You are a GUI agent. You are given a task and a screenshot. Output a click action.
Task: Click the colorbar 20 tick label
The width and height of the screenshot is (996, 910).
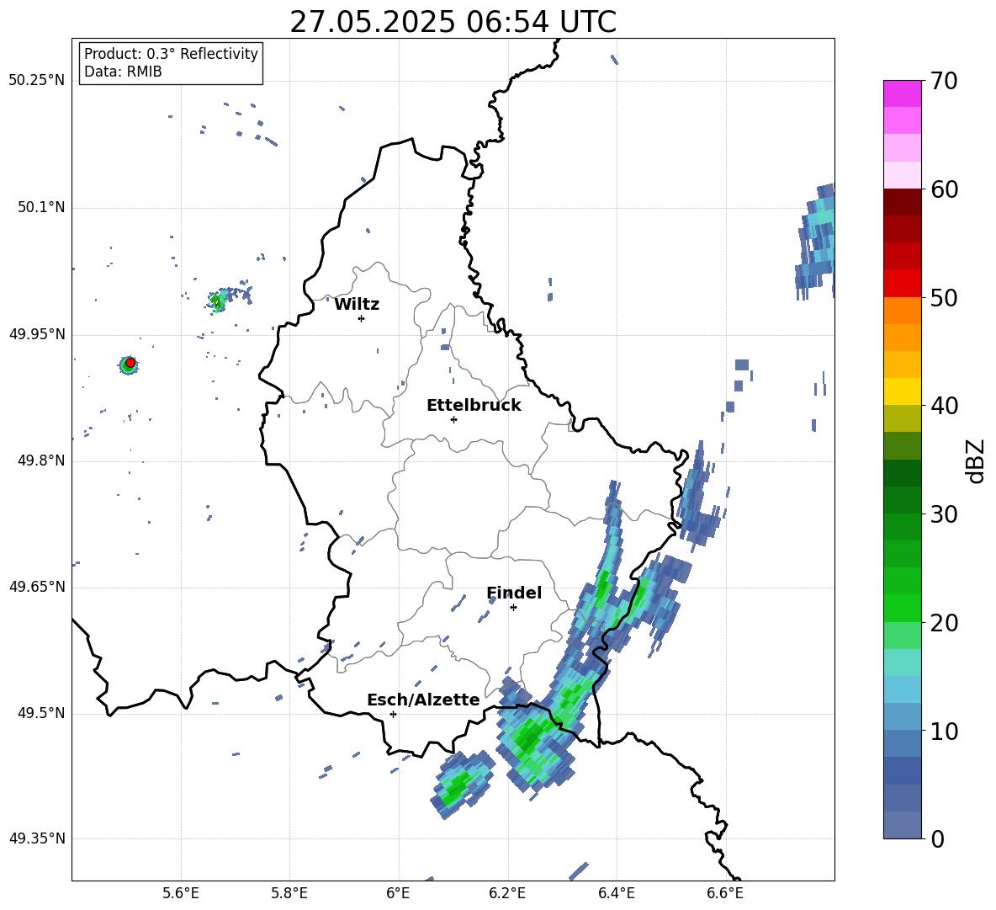point(944,623)
